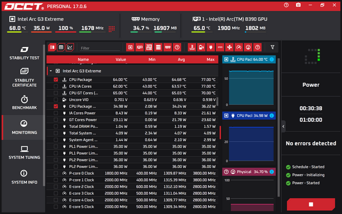Check the GT Cores Power checkbox
This screenshot has width=342, height=214.
point(56,120)
